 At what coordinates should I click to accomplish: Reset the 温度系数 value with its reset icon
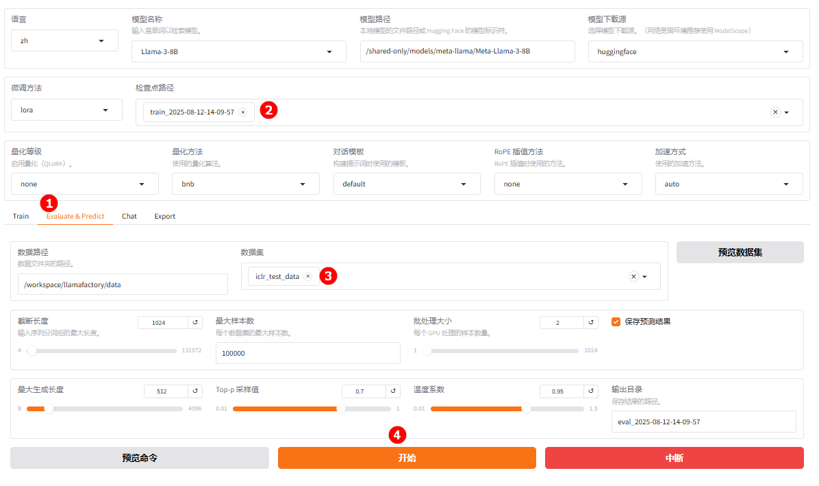pyautogui.click(x=590, y=391)
